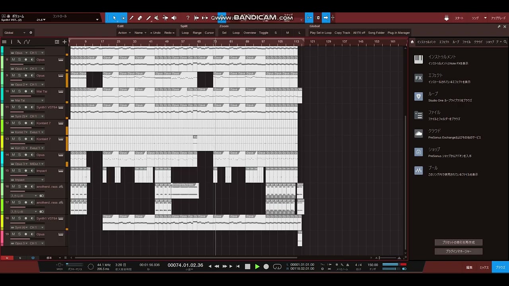The height and width of the screenshot is (286, 509).
Task: Select the Arrow tool in toolbar
Action: [115, 18]
